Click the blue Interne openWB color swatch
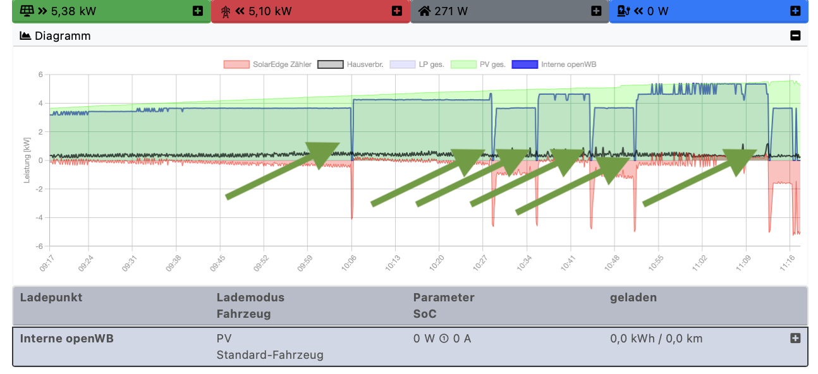The width and height of the screenshot is (818, 374). click(524, 64)
